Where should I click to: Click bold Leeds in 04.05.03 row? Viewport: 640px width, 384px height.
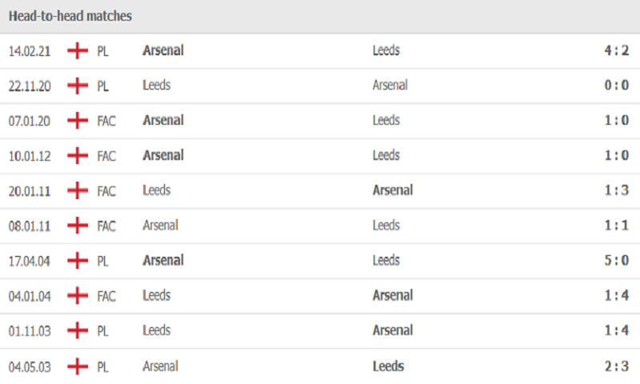pyautogui.click(x=388, y=366)
